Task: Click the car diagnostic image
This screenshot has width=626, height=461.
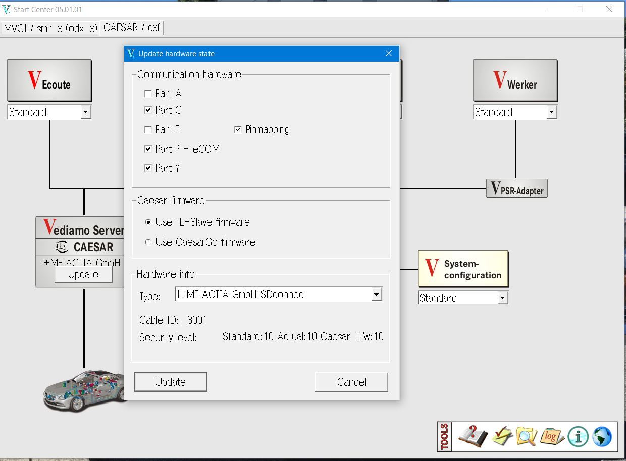Action: point(83,391)
